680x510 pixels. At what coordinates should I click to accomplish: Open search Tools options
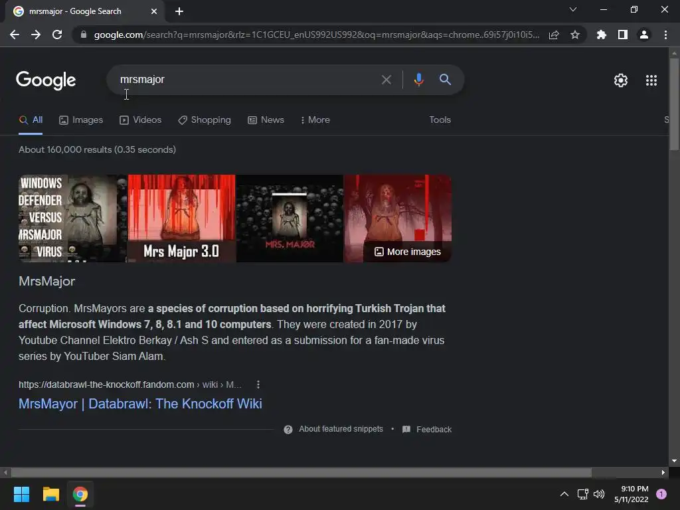tap(440, 120)
